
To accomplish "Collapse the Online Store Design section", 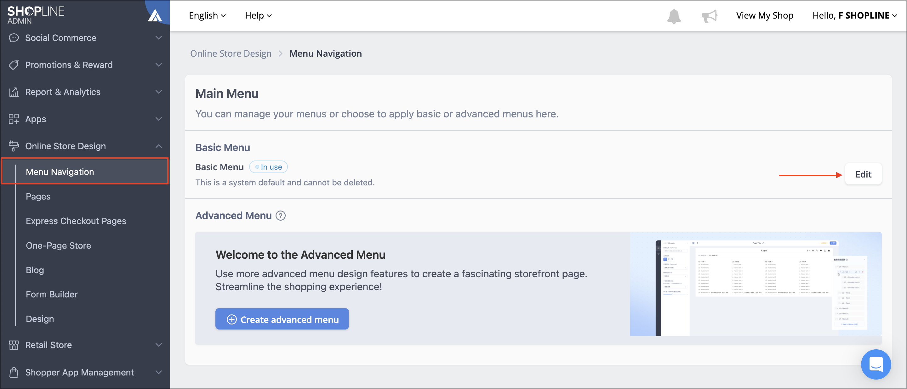I will click(159, 146).
